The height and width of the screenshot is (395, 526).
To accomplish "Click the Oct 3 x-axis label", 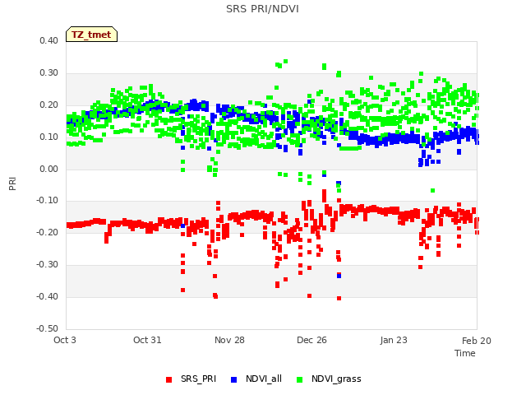I will pyautogui.click(x=65, y=340).
